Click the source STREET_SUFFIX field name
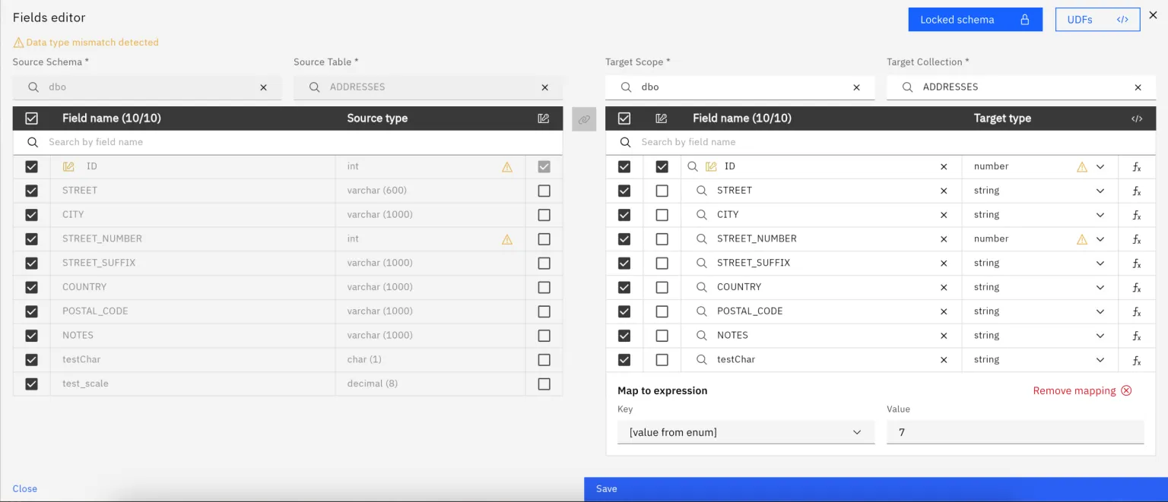 pos(99,263)
